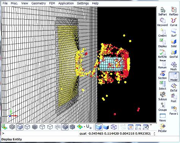This screenshot has height=143, width=180.
Task: Open the PtColor part color tool
Action: tap(163, 128)
